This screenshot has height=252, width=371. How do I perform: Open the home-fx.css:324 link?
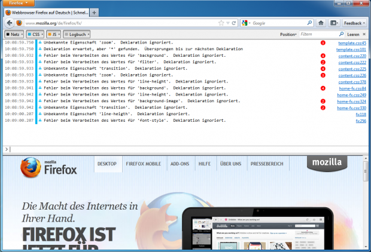352,102
